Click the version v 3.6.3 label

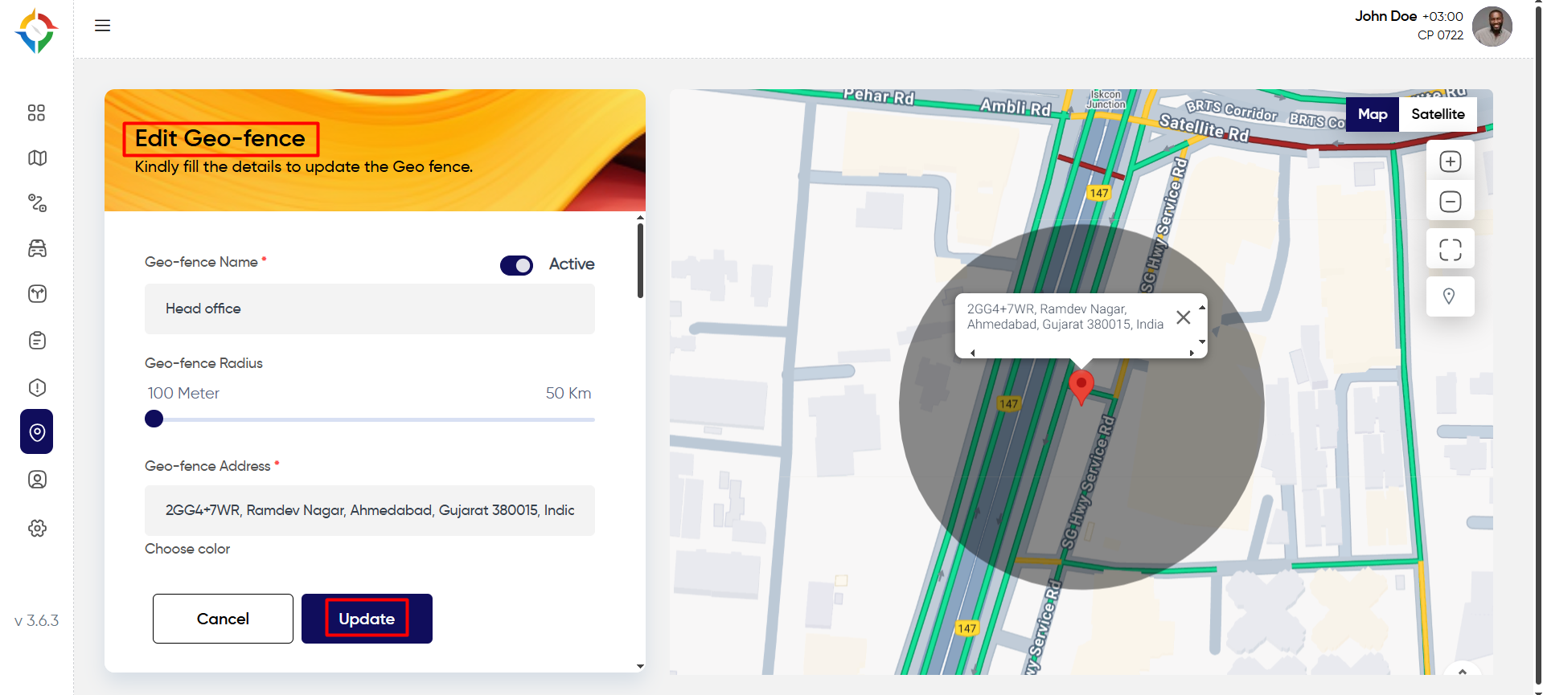click(37, 620)
